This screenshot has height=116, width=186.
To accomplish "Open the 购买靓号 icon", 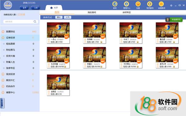I will pos(150,4).
